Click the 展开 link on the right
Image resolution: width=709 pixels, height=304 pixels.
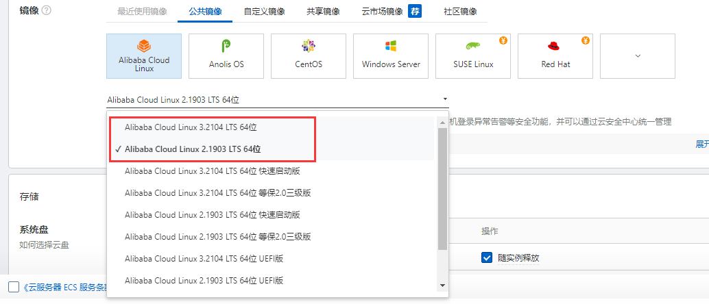(x=701, y=144)
